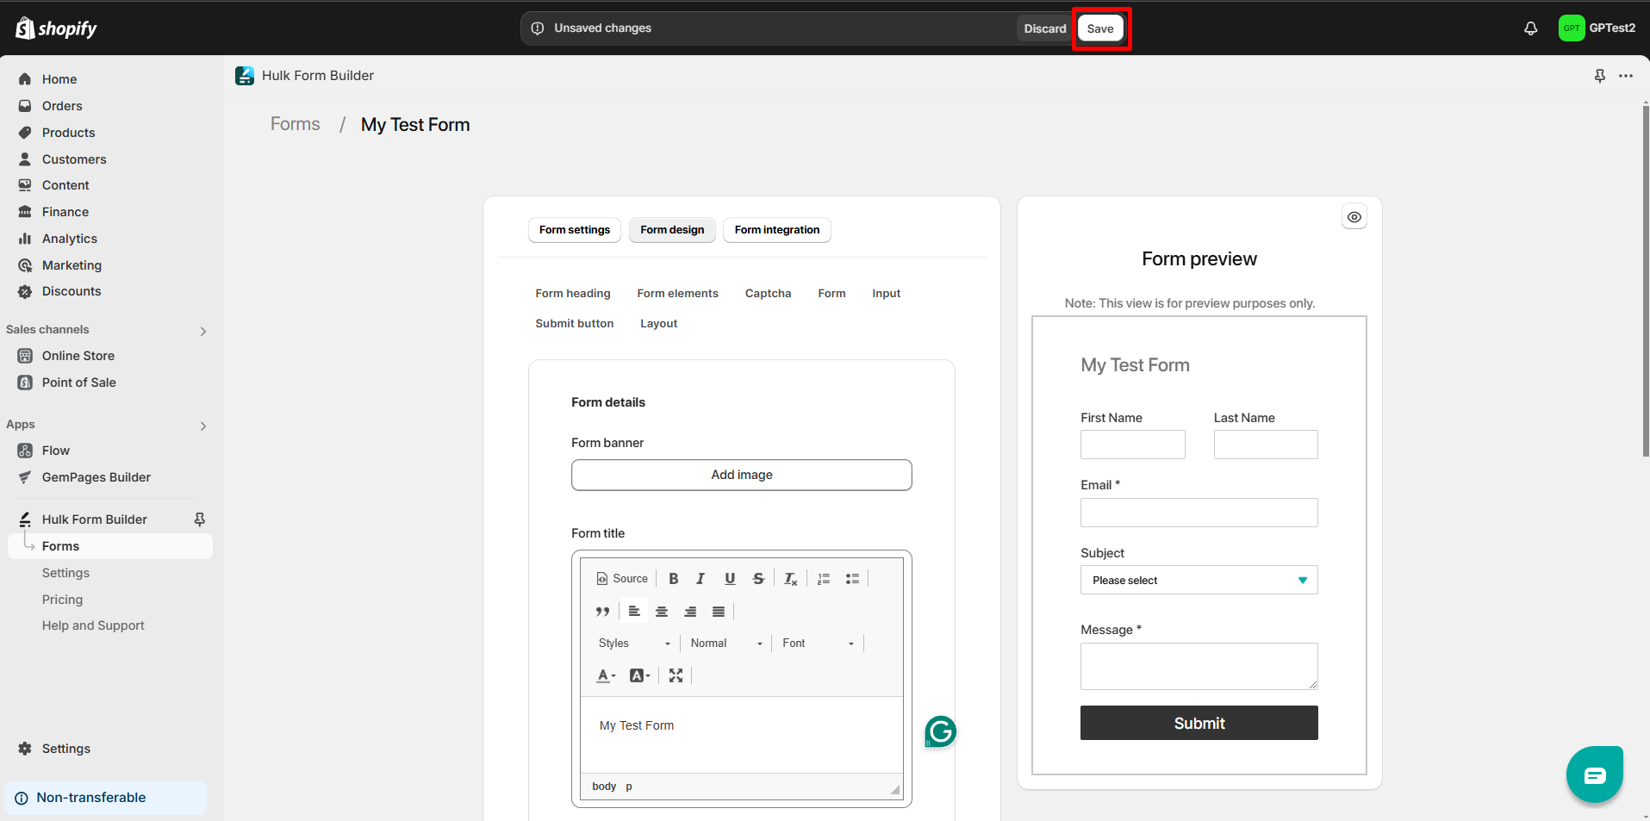The image size is (1650, 821).
Task: Save the unsaved changes
Action: [x=1100, y=28]
